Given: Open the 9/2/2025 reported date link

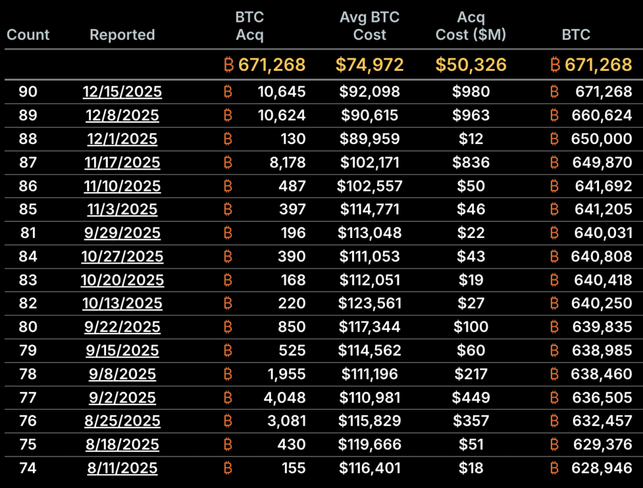Looking at the screenshot, I should pyautogui.click(x=123, y=398).
